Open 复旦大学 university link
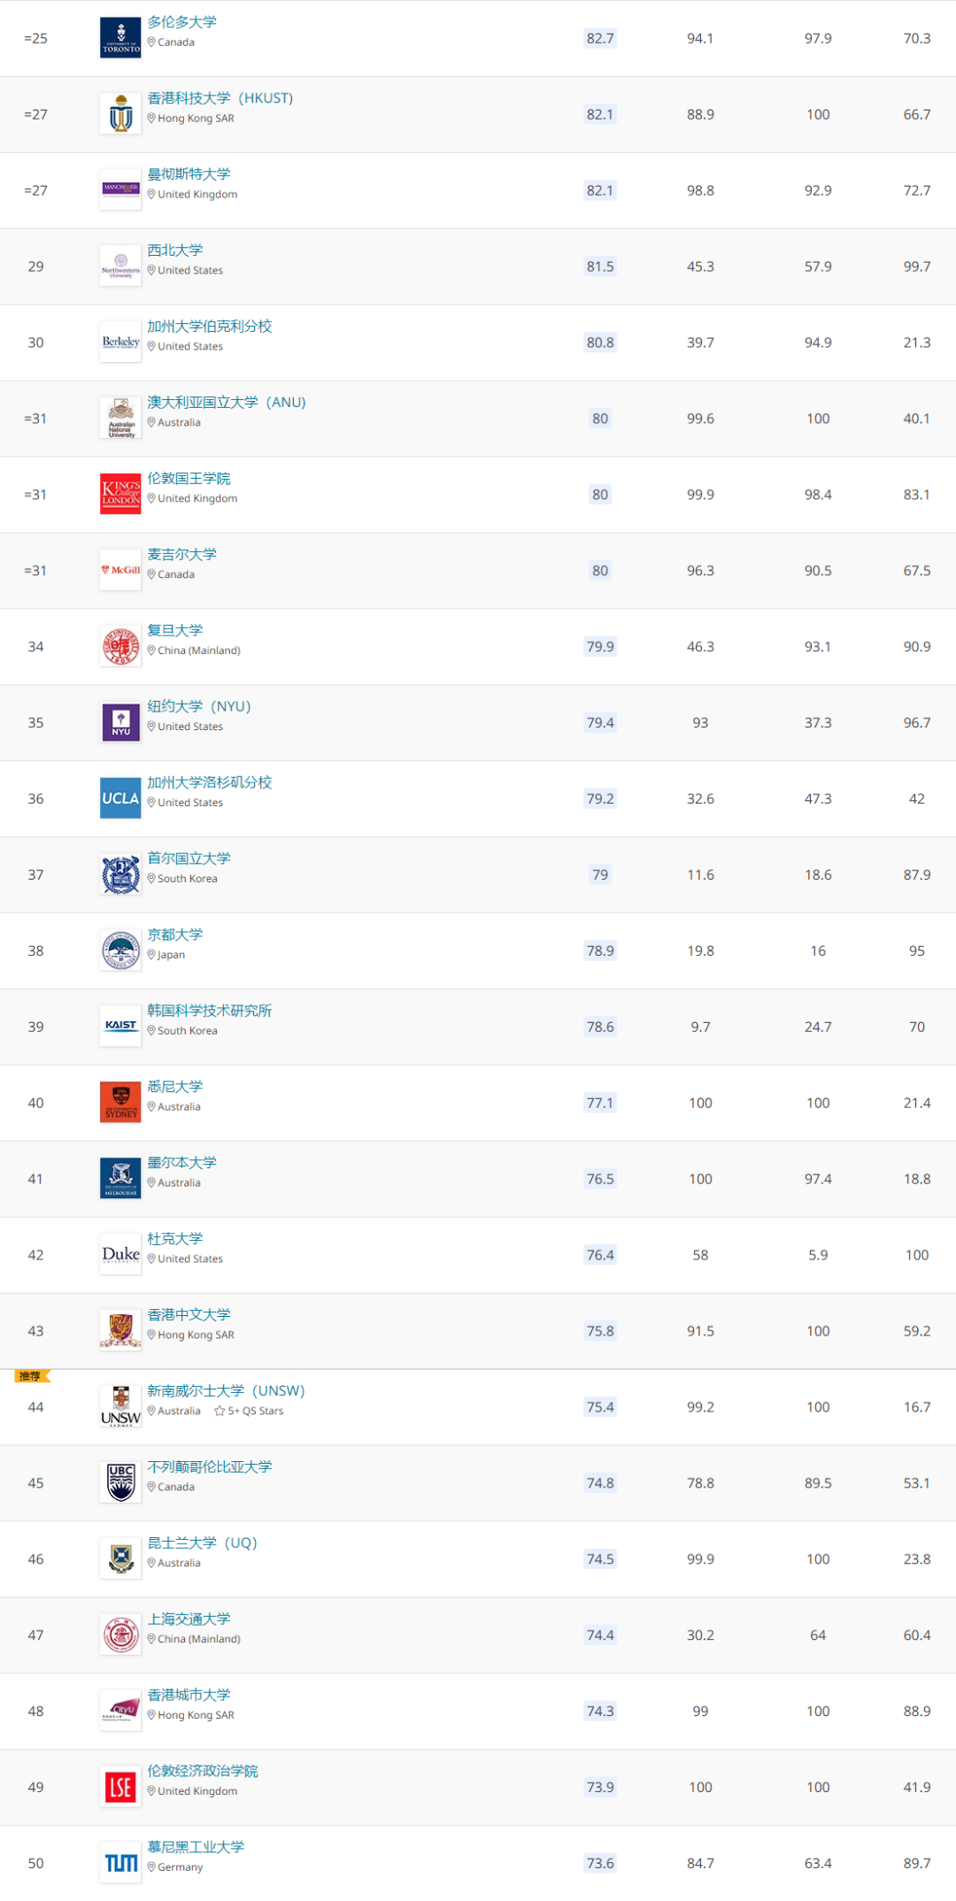 point(175,630)
